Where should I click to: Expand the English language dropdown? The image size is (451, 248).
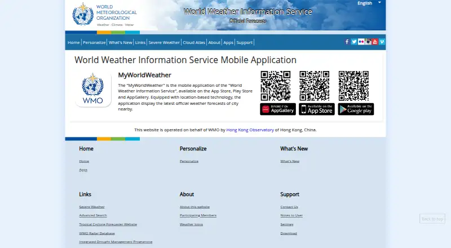369,3
